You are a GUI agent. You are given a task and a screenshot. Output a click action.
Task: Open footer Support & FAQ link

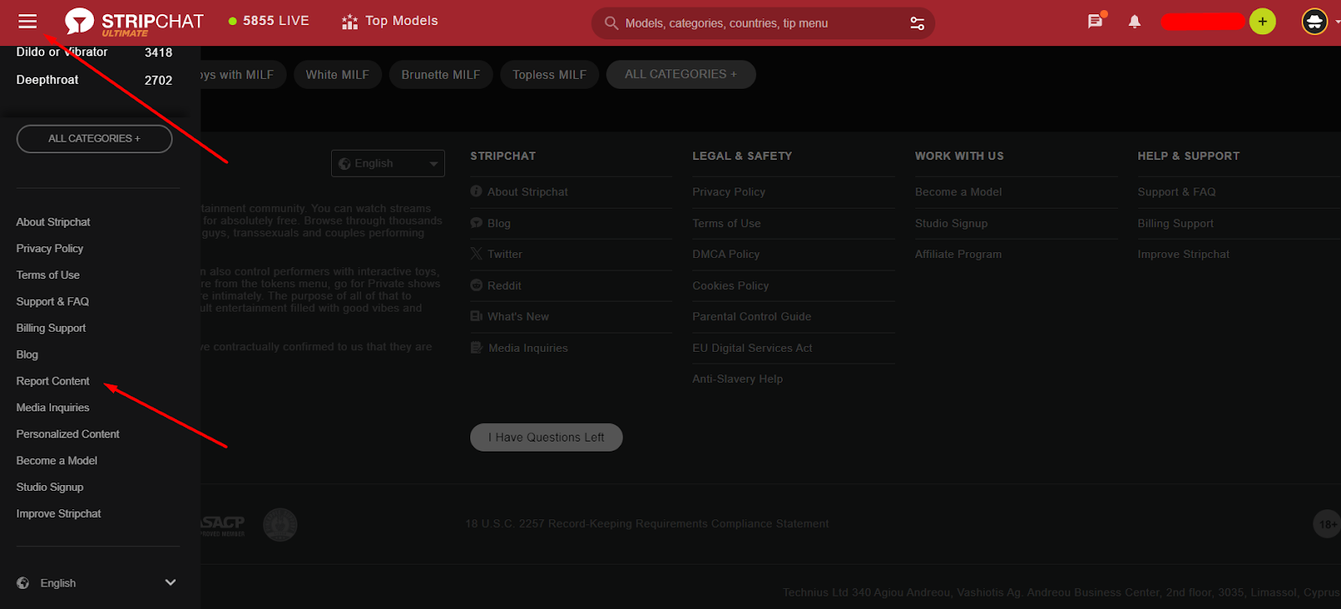(1176, 192)
